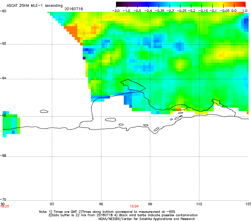Click the latitude label "-62"

tap(3, 44)
